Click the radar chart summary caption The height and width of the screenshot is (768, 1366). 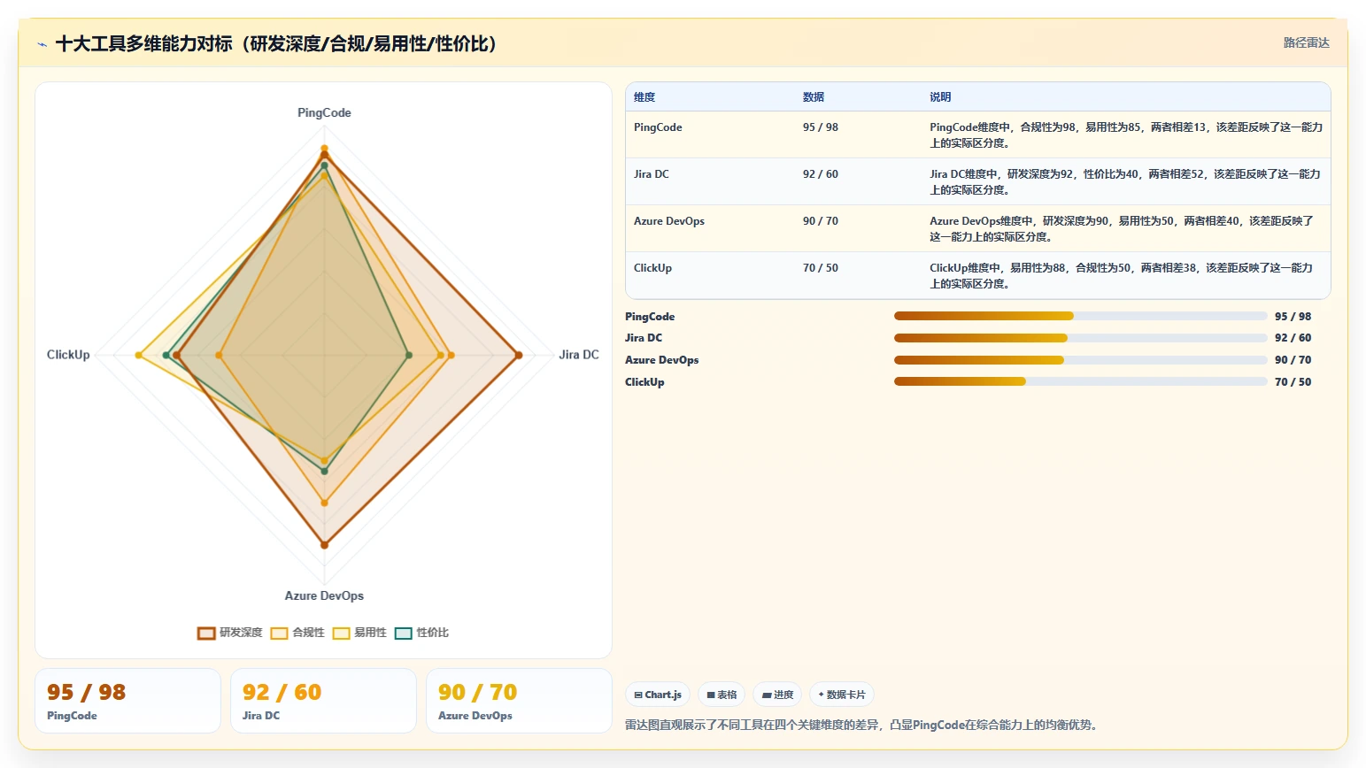click(863, 726)
